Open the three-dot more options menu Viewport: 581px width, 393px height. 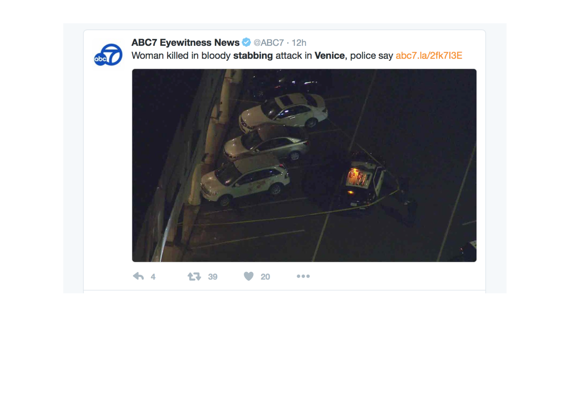pyautogui.click(x=303, y=276)
